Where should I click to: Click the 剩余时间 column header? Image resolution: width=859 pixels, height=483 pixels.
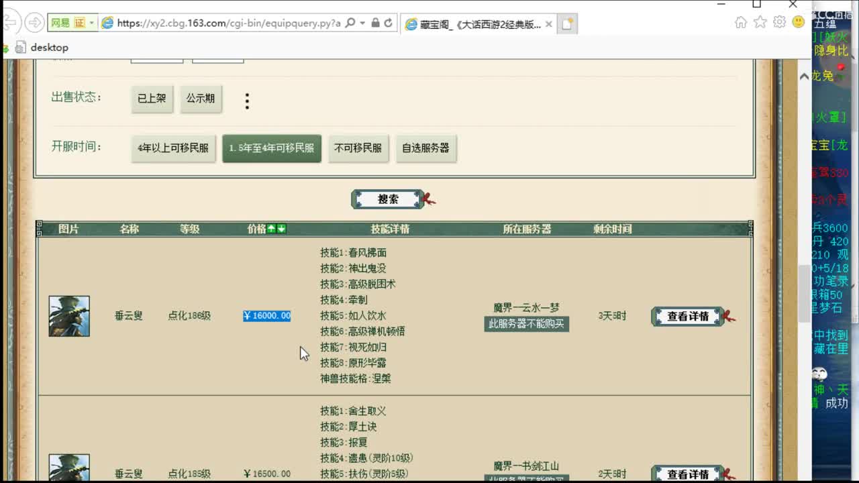612,229
